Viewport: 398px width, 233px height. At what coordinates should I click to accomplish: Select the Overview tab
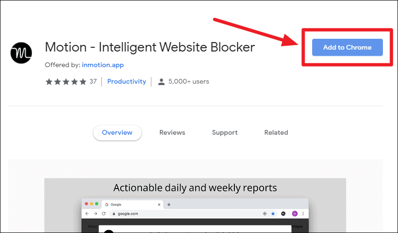(117, 132)
